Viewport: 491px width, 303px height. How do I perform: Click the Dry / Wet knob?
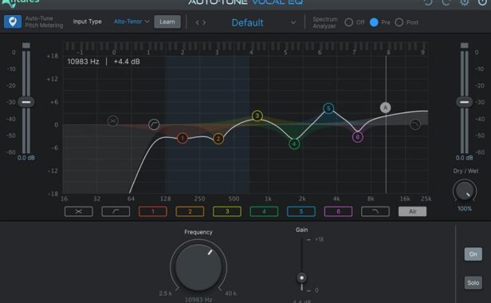[465, 191]
